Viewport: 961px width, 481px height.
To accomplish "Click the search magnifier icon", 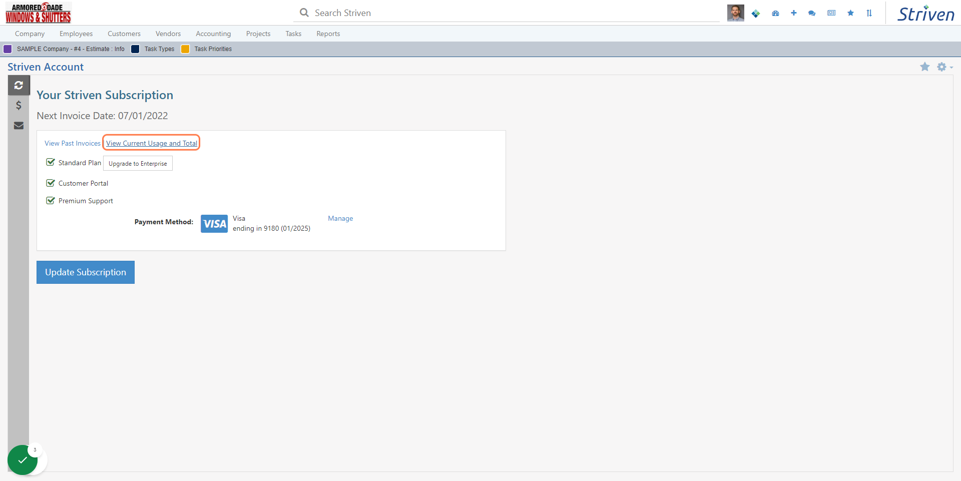I will [x=304, y=13].
